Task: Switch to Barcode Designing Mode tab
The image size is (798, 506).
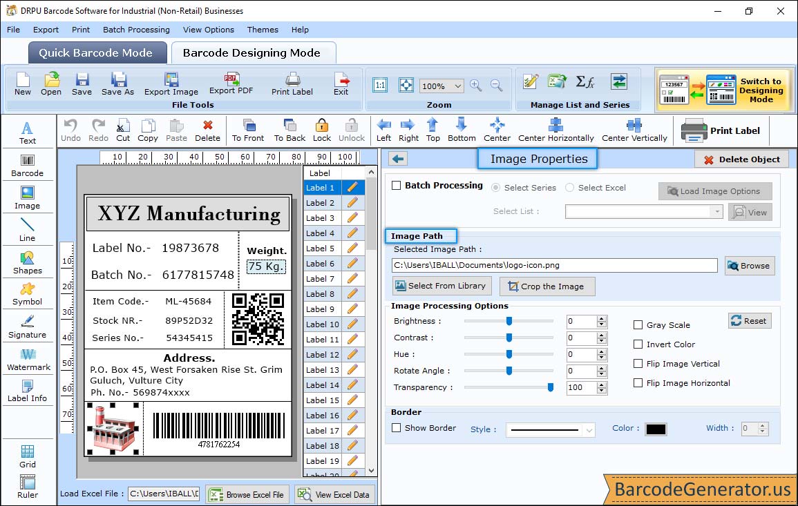Action: point(252,53)
